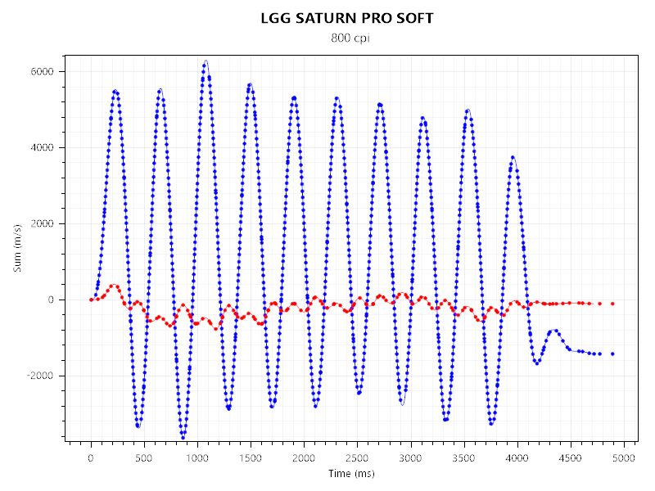
Task: Click the y-axis value -2000
Action: tap(40, 376)
